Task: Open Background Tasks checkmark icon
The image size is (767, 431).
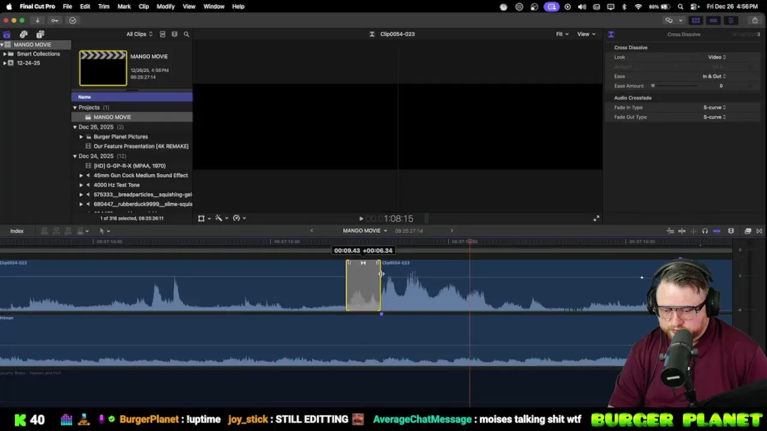Action: 73,20
